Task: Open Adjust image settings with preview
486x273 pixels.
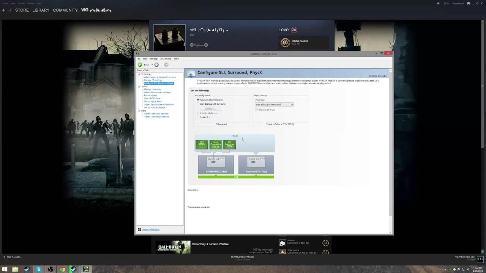Action: pos(160,77)
